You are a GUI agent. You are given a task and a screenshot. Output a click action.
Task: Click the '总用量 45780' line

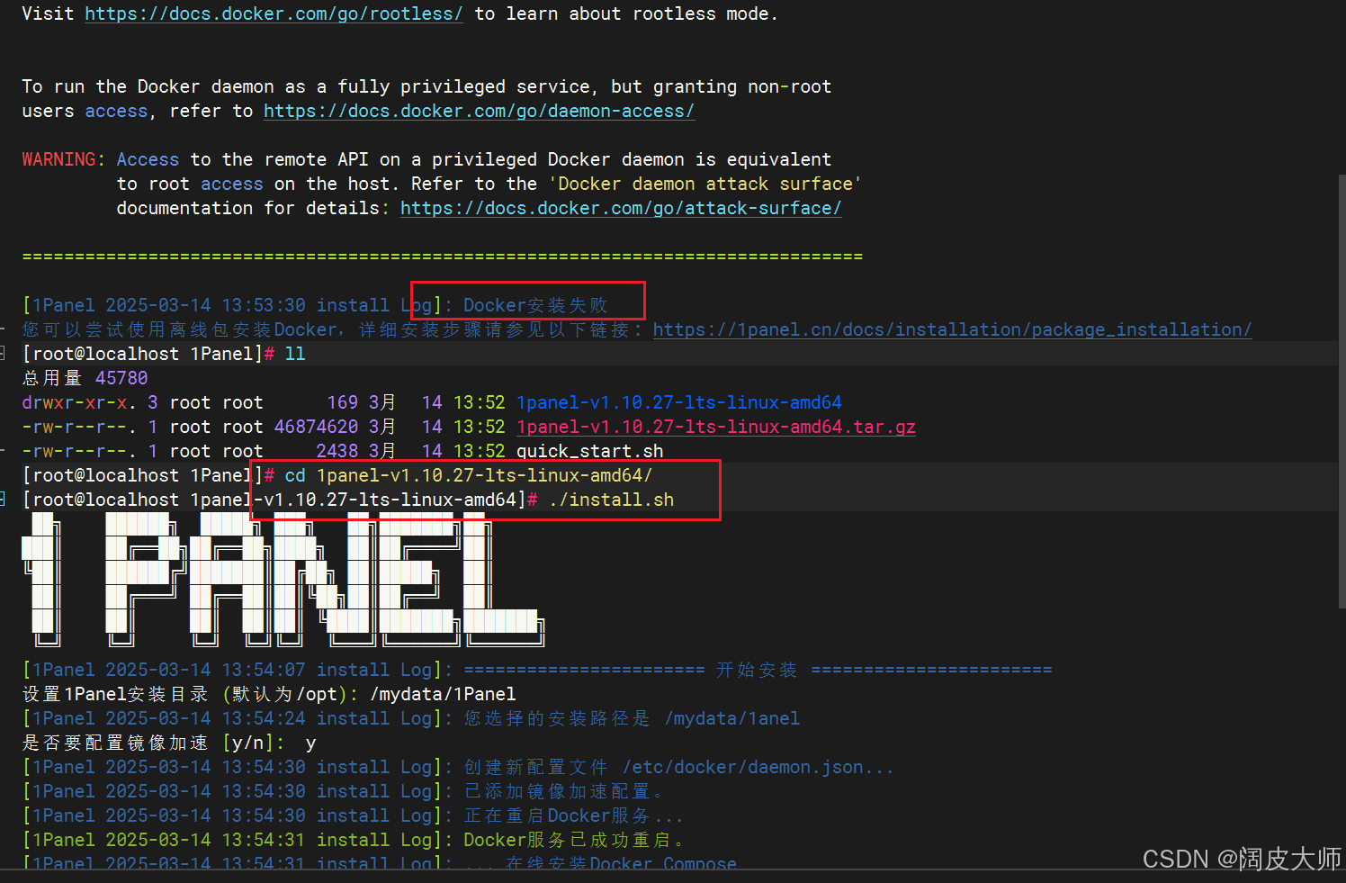(x=85, y=378)
